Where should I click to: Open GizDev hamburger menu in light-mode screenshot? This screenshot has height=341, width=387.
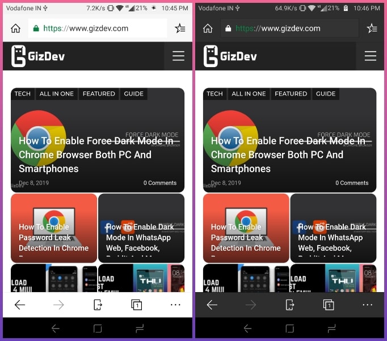tap(178, 56)
